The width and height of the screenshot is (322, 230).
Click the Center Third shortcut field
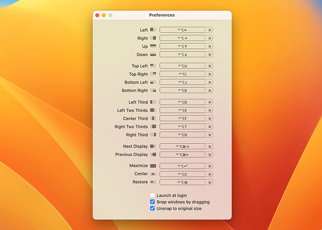[182, 119]
